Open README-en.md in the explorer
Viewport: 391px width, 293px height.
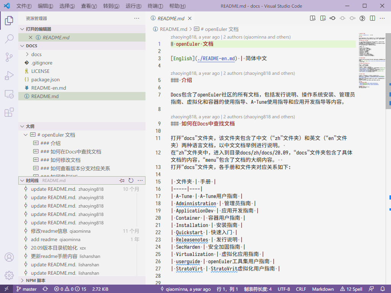[82, 88]
